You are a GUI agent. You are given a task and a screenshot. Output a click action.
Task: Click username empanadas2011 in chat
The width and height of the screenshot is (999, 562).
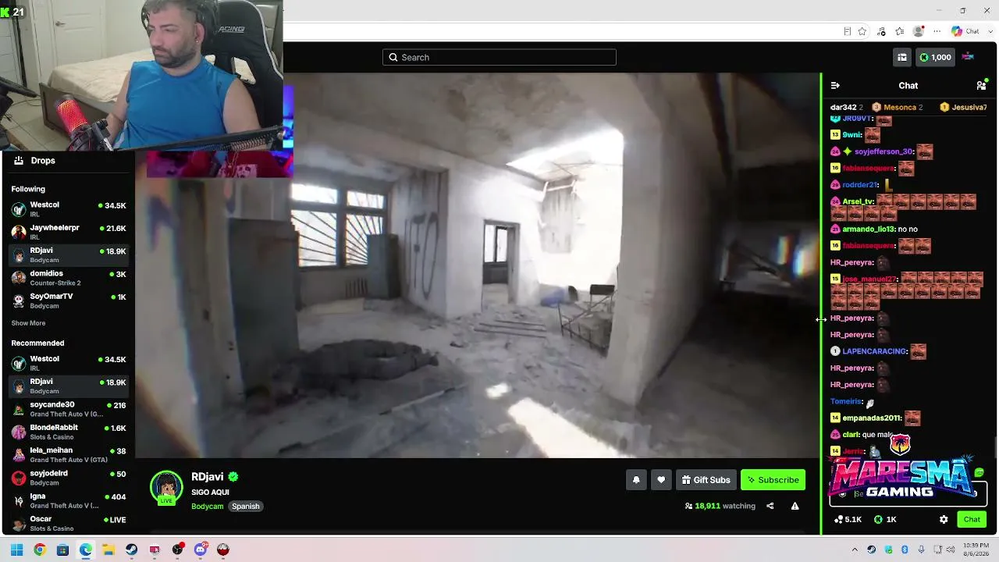coord(872,418)
